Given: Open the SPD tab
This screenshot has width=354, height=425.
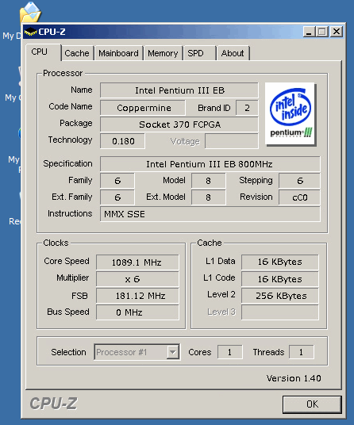Looking at the screenshot, I should click(x=200, y=53).
